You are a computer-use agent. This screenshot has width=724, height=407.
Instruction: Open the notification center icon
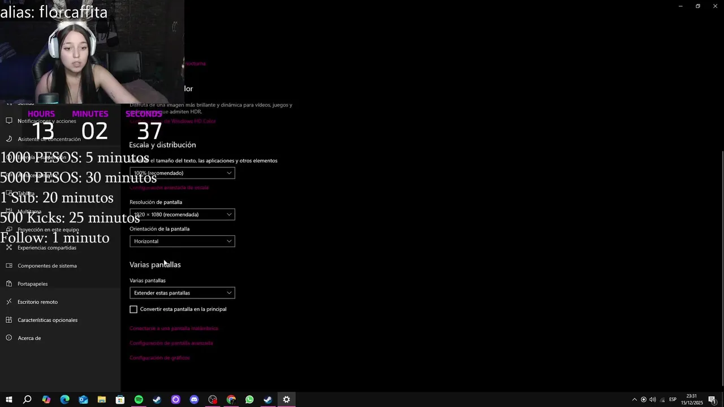pyautogui.click(x=712, y=400)
